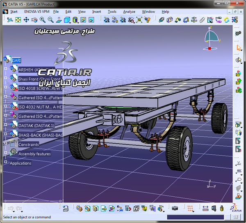Select the GARI root product node

coord(16,60)
